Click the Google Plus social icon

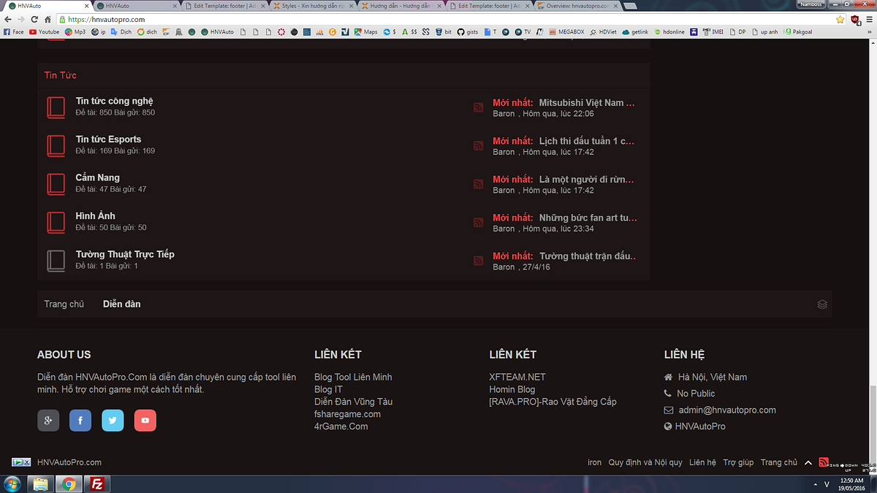[x=48, y=421]
